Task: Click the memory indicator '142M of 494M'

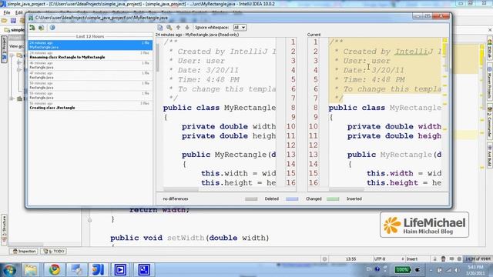Action: pos(478,259)
